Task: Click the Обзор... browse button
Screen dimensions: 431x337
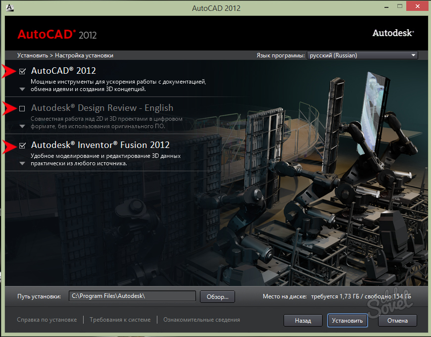Action: pos(217,297)
